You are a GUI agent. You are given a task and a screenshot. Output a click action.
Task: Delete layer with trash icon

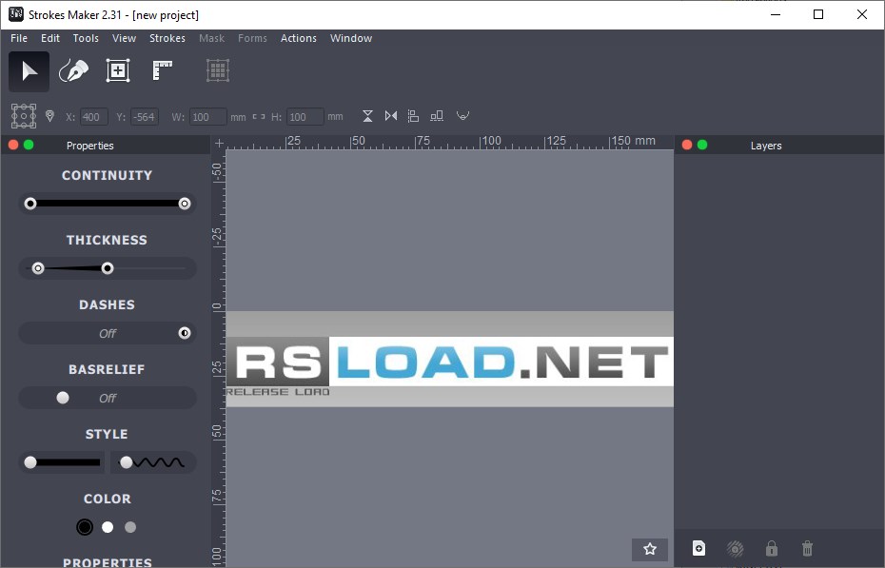(808, 548)
